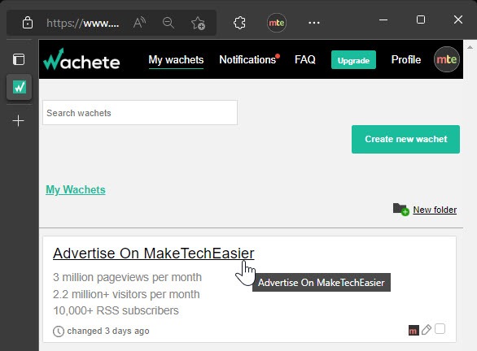Click the site lock icon in address bar

28,23
